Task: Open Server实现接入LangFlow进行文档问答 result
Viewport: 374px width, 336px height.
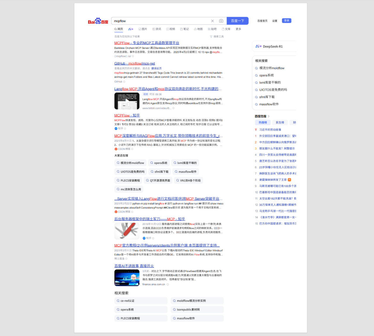Action: (168, 199)
